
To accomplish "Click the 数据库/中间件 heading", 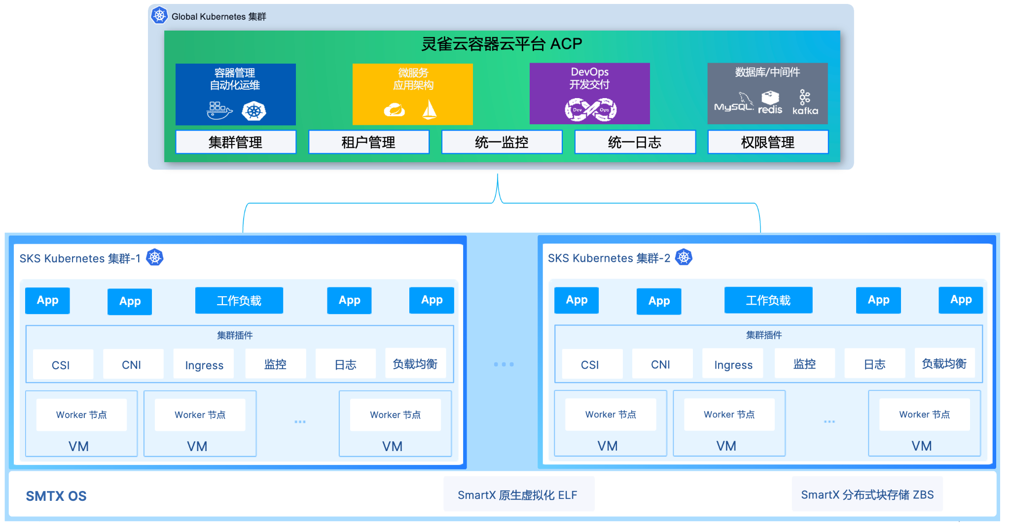I will coord(767,72).
